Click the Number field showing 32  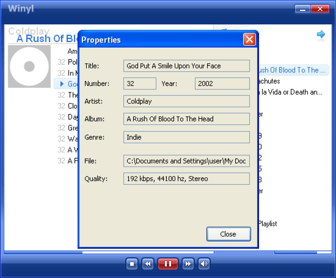click(140, 84)
